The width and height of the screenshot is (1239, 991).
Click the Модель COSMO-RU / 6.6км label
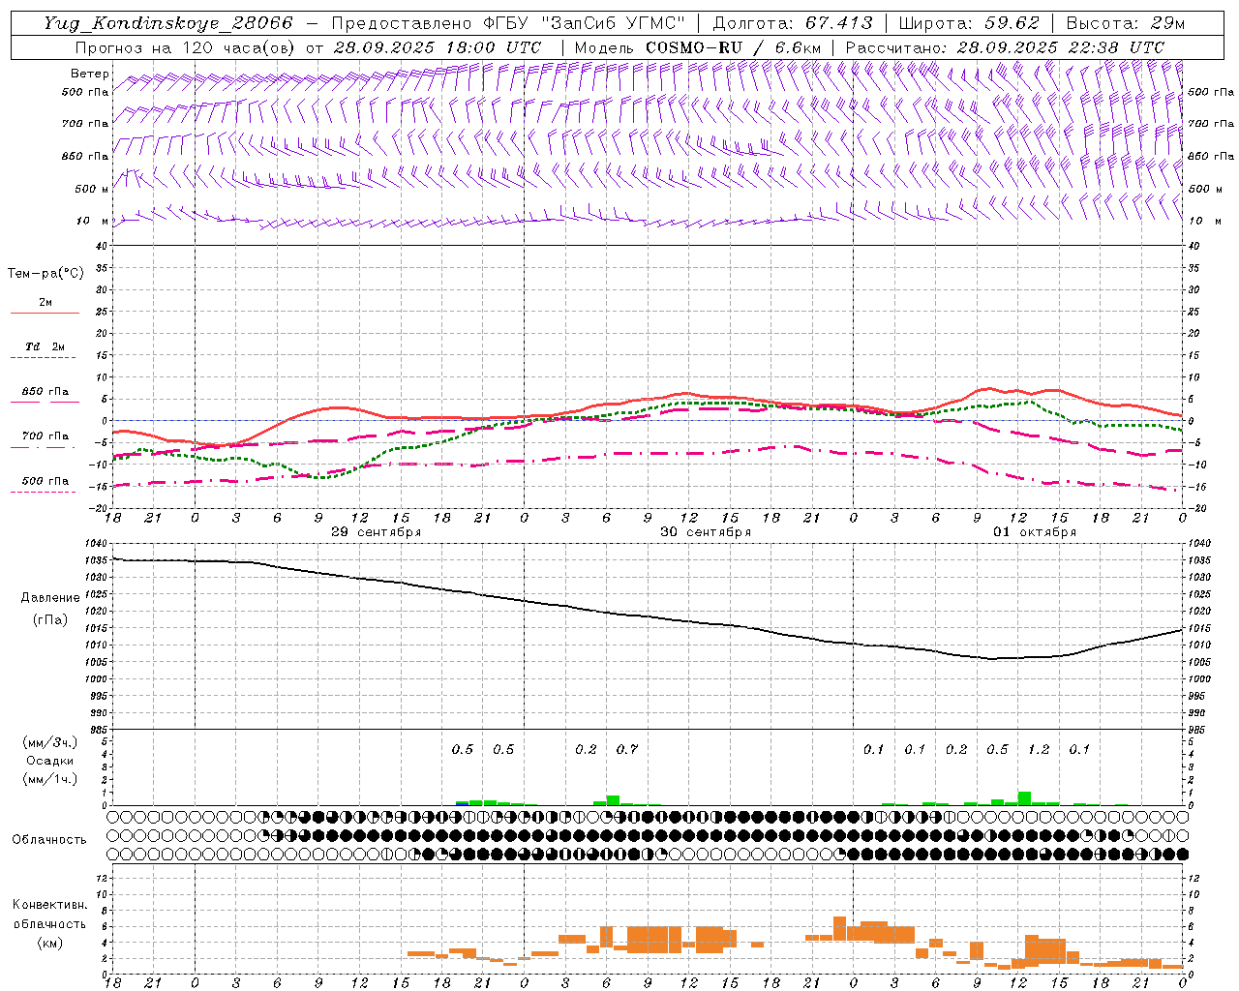click(697, 47)
